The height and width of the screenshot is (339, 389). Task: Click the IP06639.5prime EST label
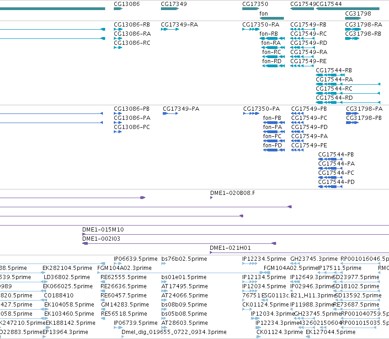coord(136,259)
